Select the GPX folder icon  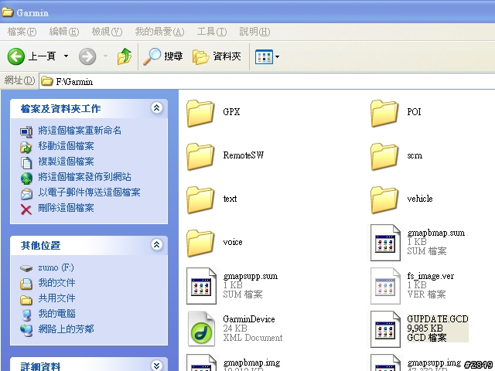pyautogui.click(x=200, y=113)
